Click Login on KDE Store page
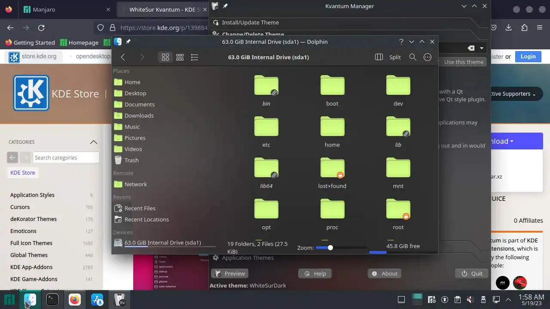The height and width of the screenshot is (309, 550). [528, 56]
